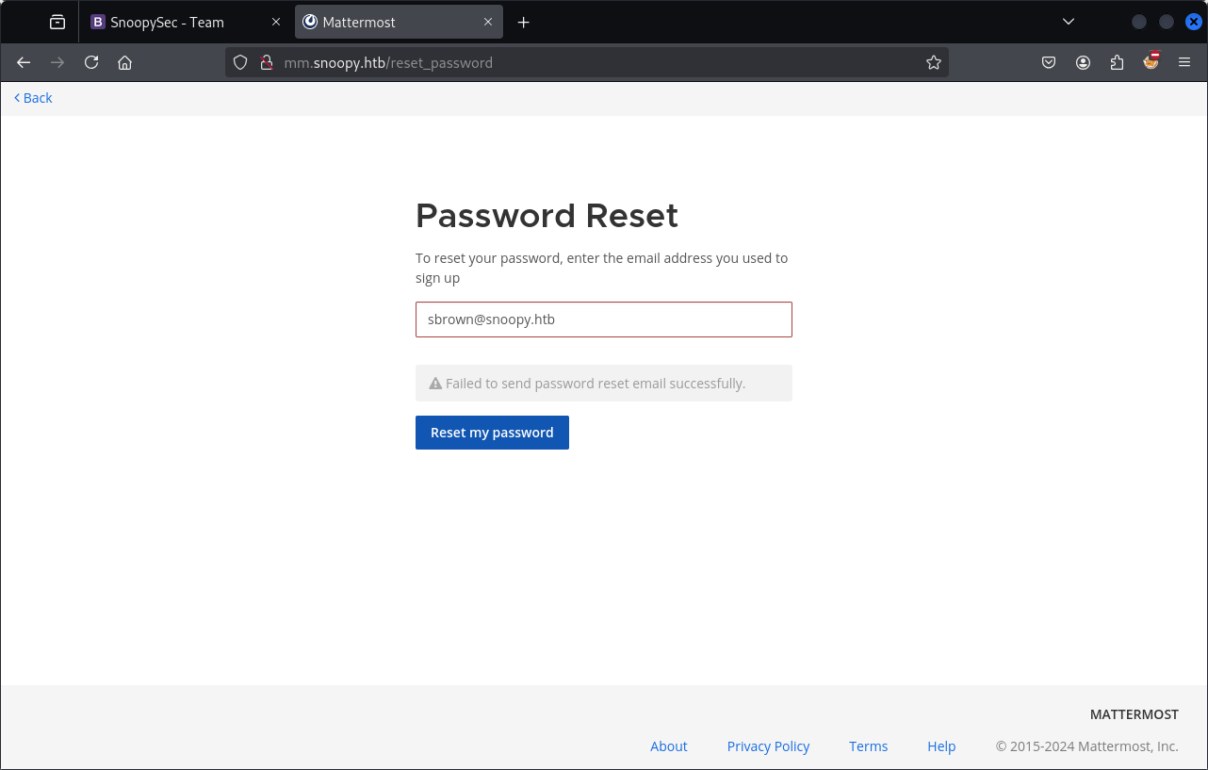
Task: Expand the list all tabs dropdown
Action: [1068, 22]
